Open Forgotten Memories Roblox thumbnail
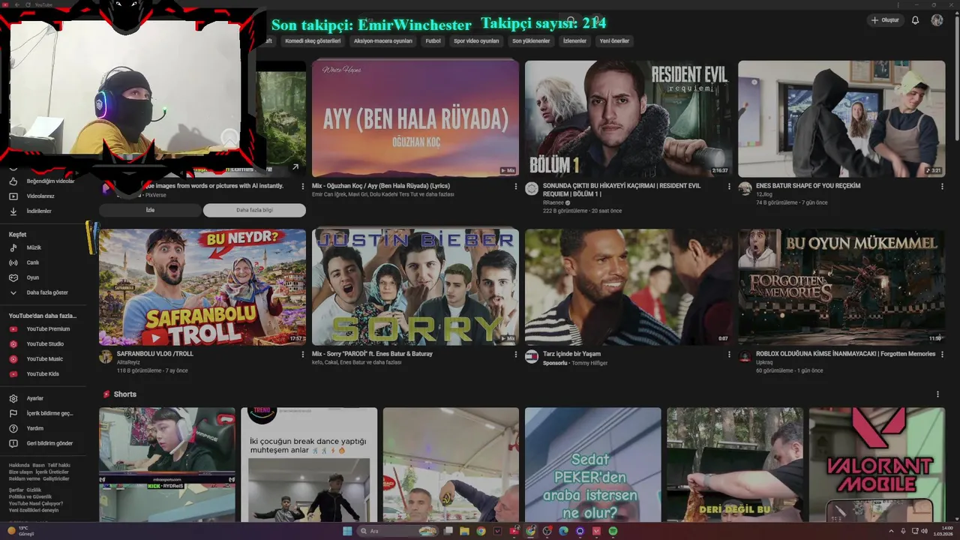The height and width of the screenshot is (540, 960). click(x=841, y=287)
